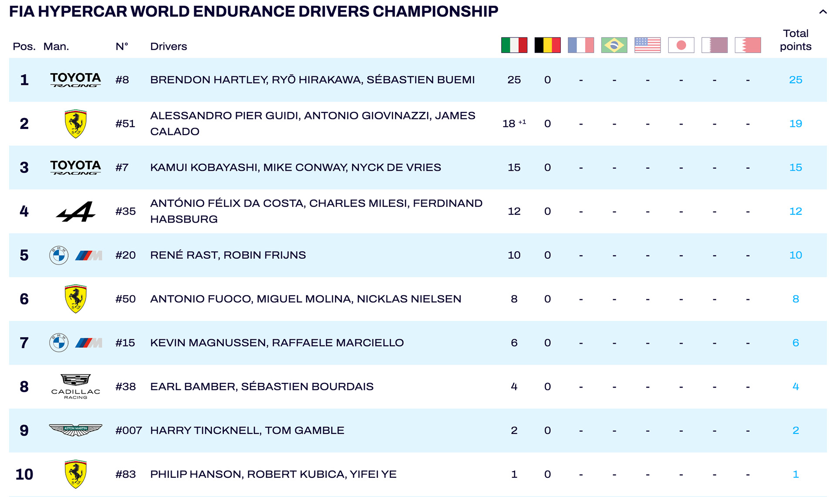
Task: Click the Italy flag round column
Action: (514, 45)
